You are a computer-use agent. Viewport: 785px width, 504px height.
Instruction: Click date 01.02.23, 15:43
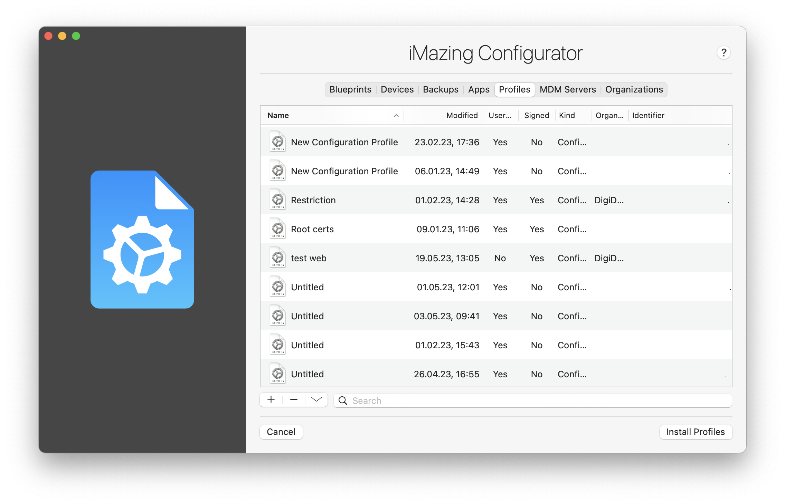447,345
